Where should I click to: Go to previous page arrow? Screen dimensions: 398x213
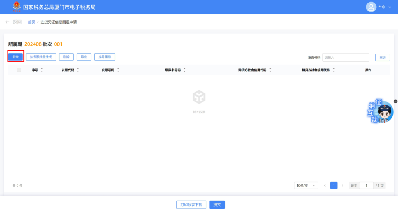tap(325, 185)
